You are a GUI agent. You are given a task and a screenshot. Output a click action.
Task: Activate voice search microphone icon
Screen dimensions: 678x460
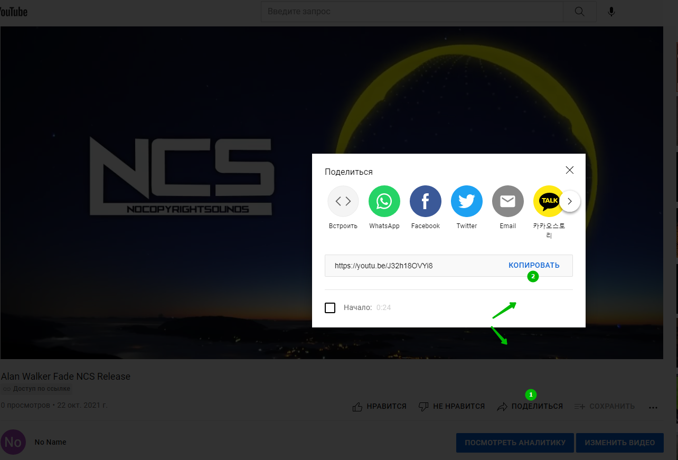click(x=611, y=12)
